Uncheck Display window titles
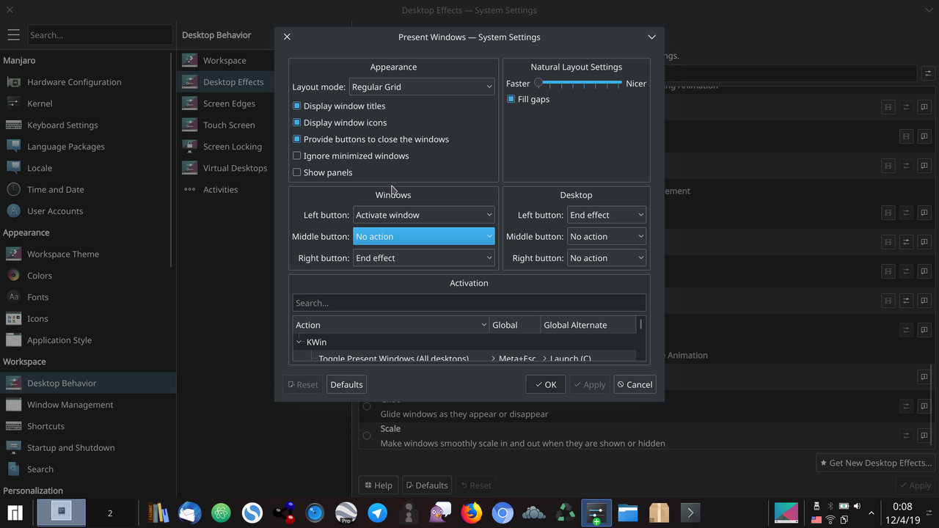 click(x=296, y=106)
